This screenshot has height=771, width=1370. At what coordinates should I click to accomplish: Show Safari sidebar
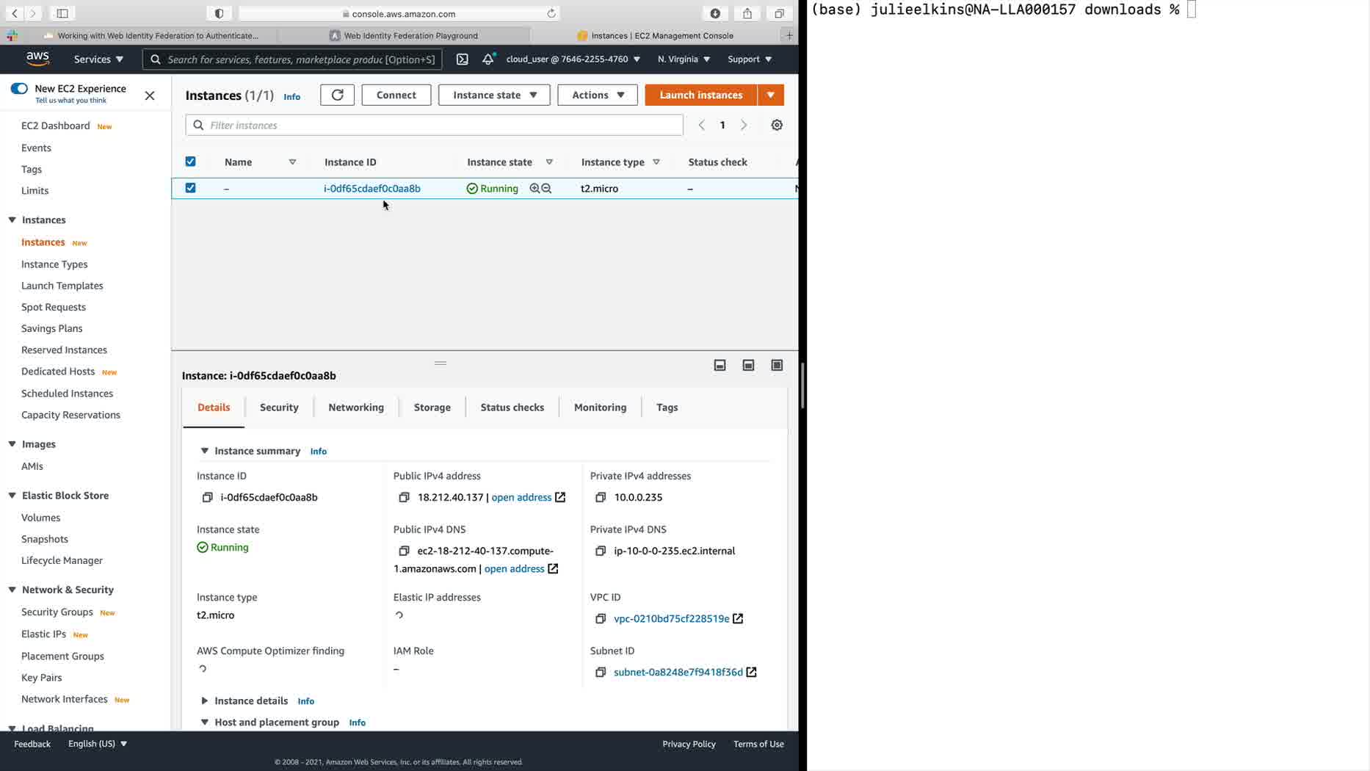coord(62,13)
